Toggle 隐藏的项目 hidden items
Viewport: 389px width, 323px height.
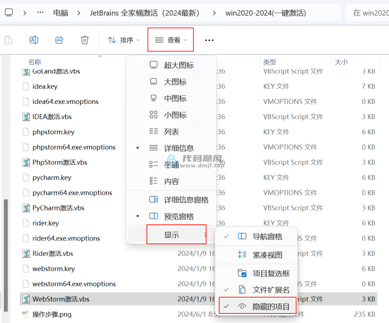coord(257,306)
